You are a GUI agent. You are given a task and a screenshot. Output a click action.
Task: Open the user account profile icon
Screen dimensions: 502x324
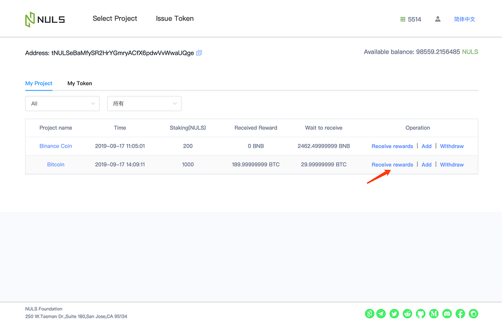pos(438,19)
